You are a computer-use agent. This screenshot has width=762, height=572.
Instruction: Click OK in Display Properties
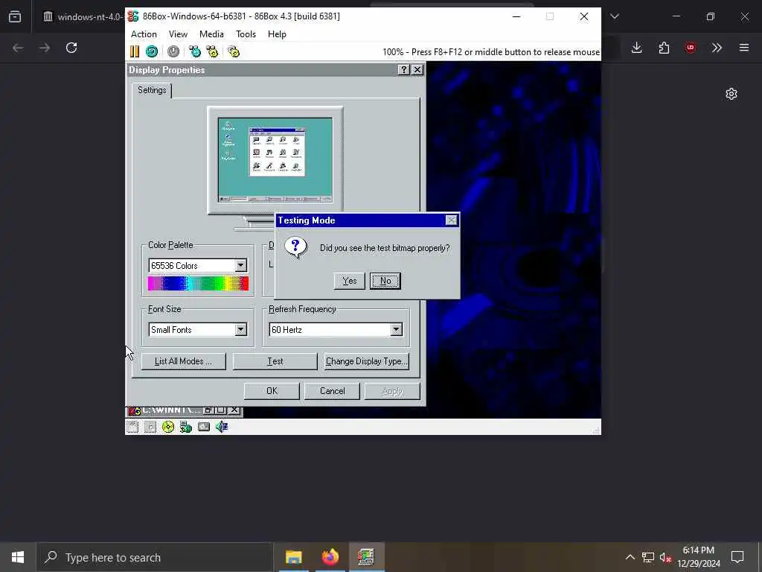coord(272,391)
